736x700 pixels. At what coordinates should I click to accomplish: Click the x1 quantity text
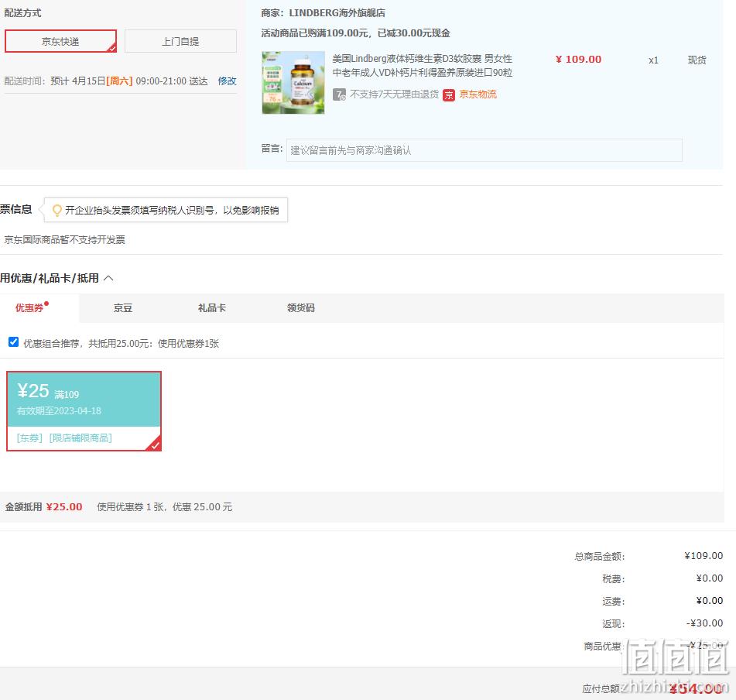[x=653, y=60]
